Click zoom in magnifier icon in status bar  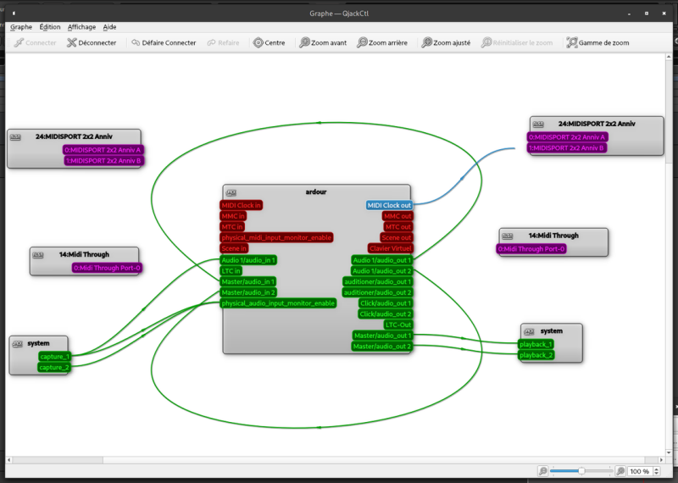(620, 471)
